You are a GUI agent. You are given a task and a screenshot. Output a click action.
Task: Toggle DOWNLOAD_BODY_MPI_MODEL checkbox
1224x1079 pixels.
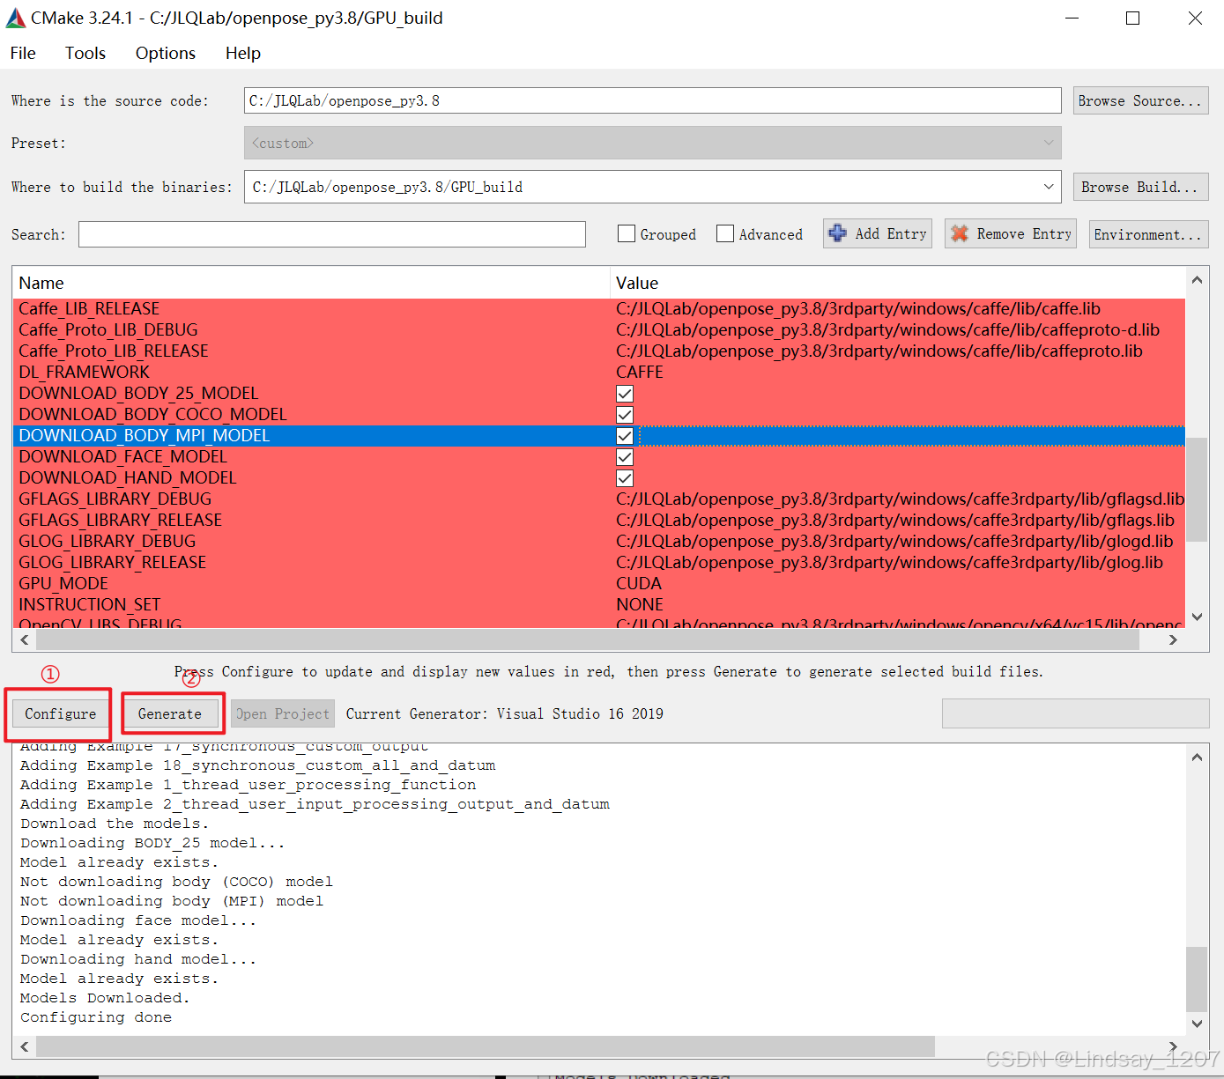click(625, 436)
